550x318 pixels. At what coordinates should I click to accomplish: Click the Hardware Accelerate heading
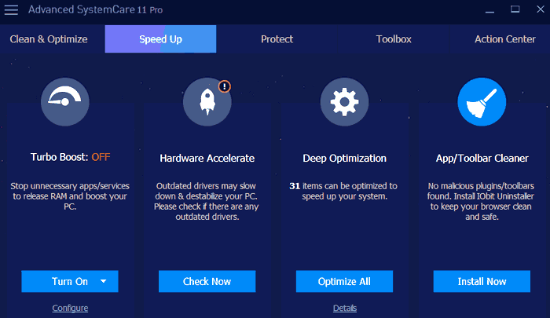pos(207,158)
